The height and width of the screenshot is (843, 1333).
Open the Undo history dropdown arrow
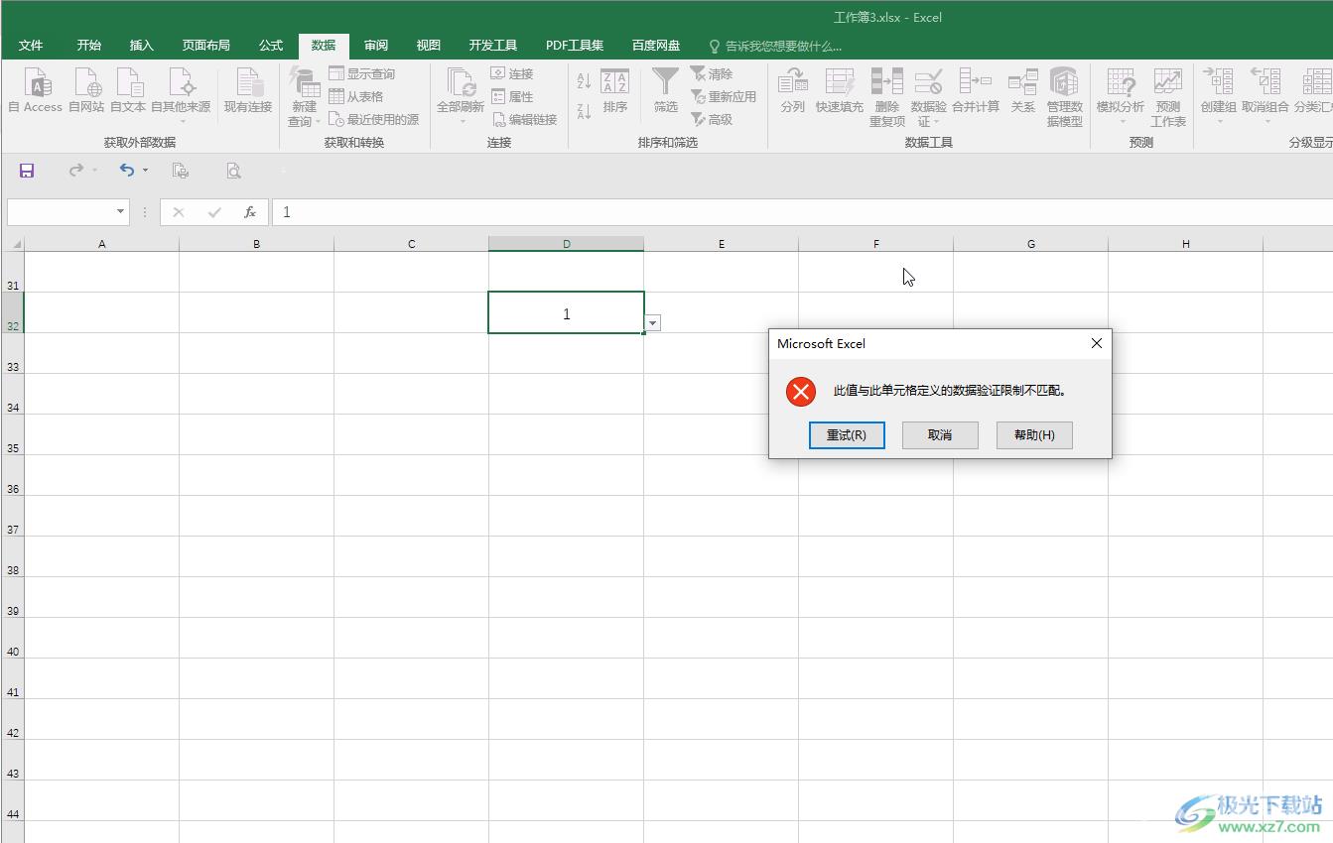(x=145, y=171)
